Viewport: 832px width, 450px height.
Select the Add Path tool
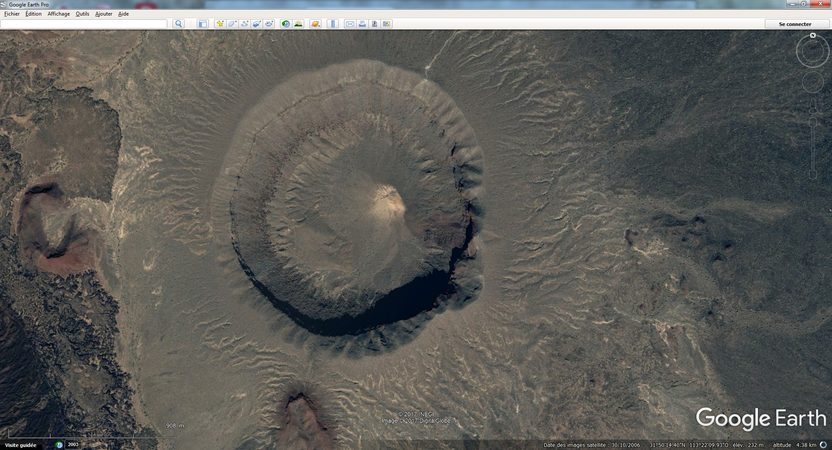coord(245,24)
